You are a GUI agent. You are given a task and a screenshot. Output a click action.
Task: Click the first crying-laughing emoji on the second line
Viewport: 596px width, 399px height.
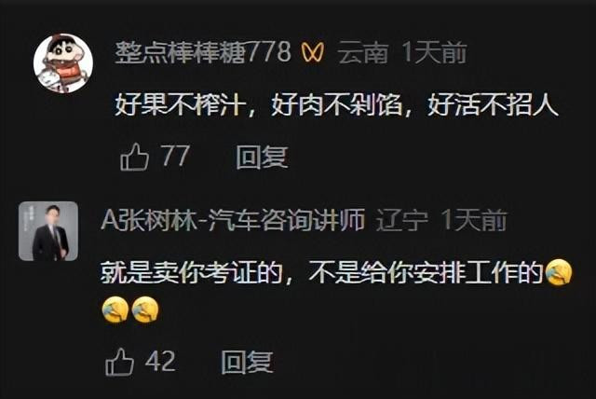[115, 310]
